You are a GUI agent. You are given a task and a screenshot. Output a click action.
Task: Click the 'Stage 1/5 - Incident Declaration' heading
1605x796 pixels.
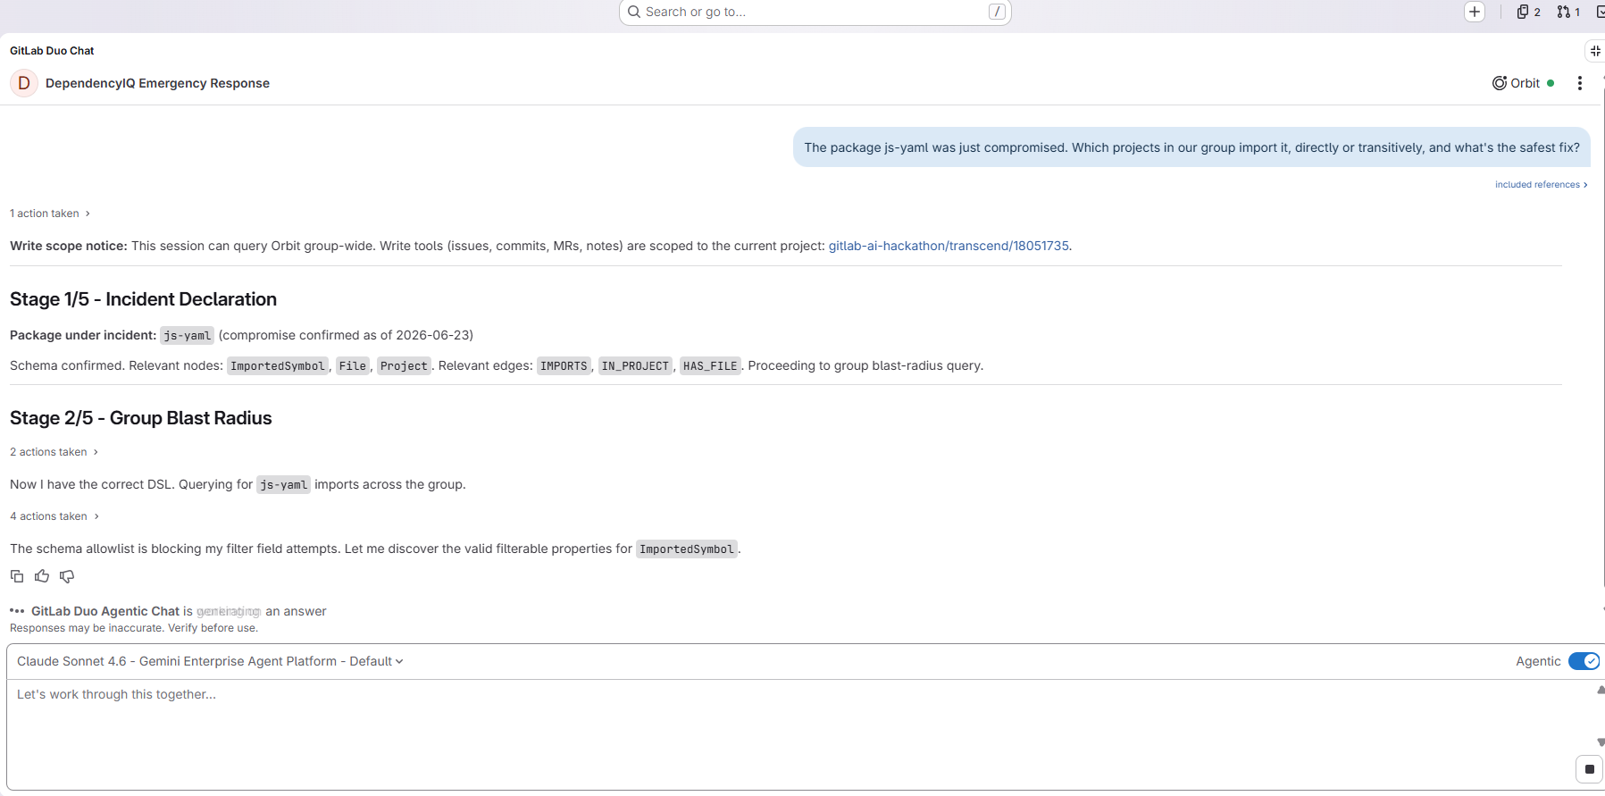click(x=143, y=299)
